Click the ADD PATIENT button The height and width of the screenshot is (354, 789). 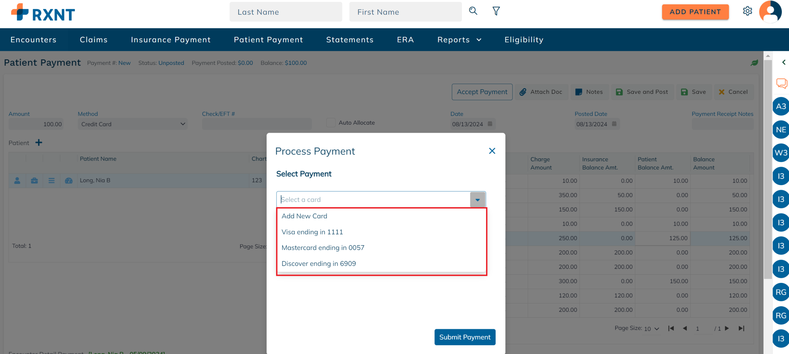click(x=695, y=12)
